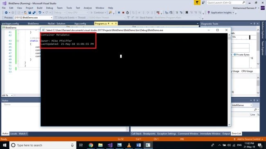Viewport: 266px width, 149px height.
Task: Close the Program.cs tab
Action: point(116,24)
